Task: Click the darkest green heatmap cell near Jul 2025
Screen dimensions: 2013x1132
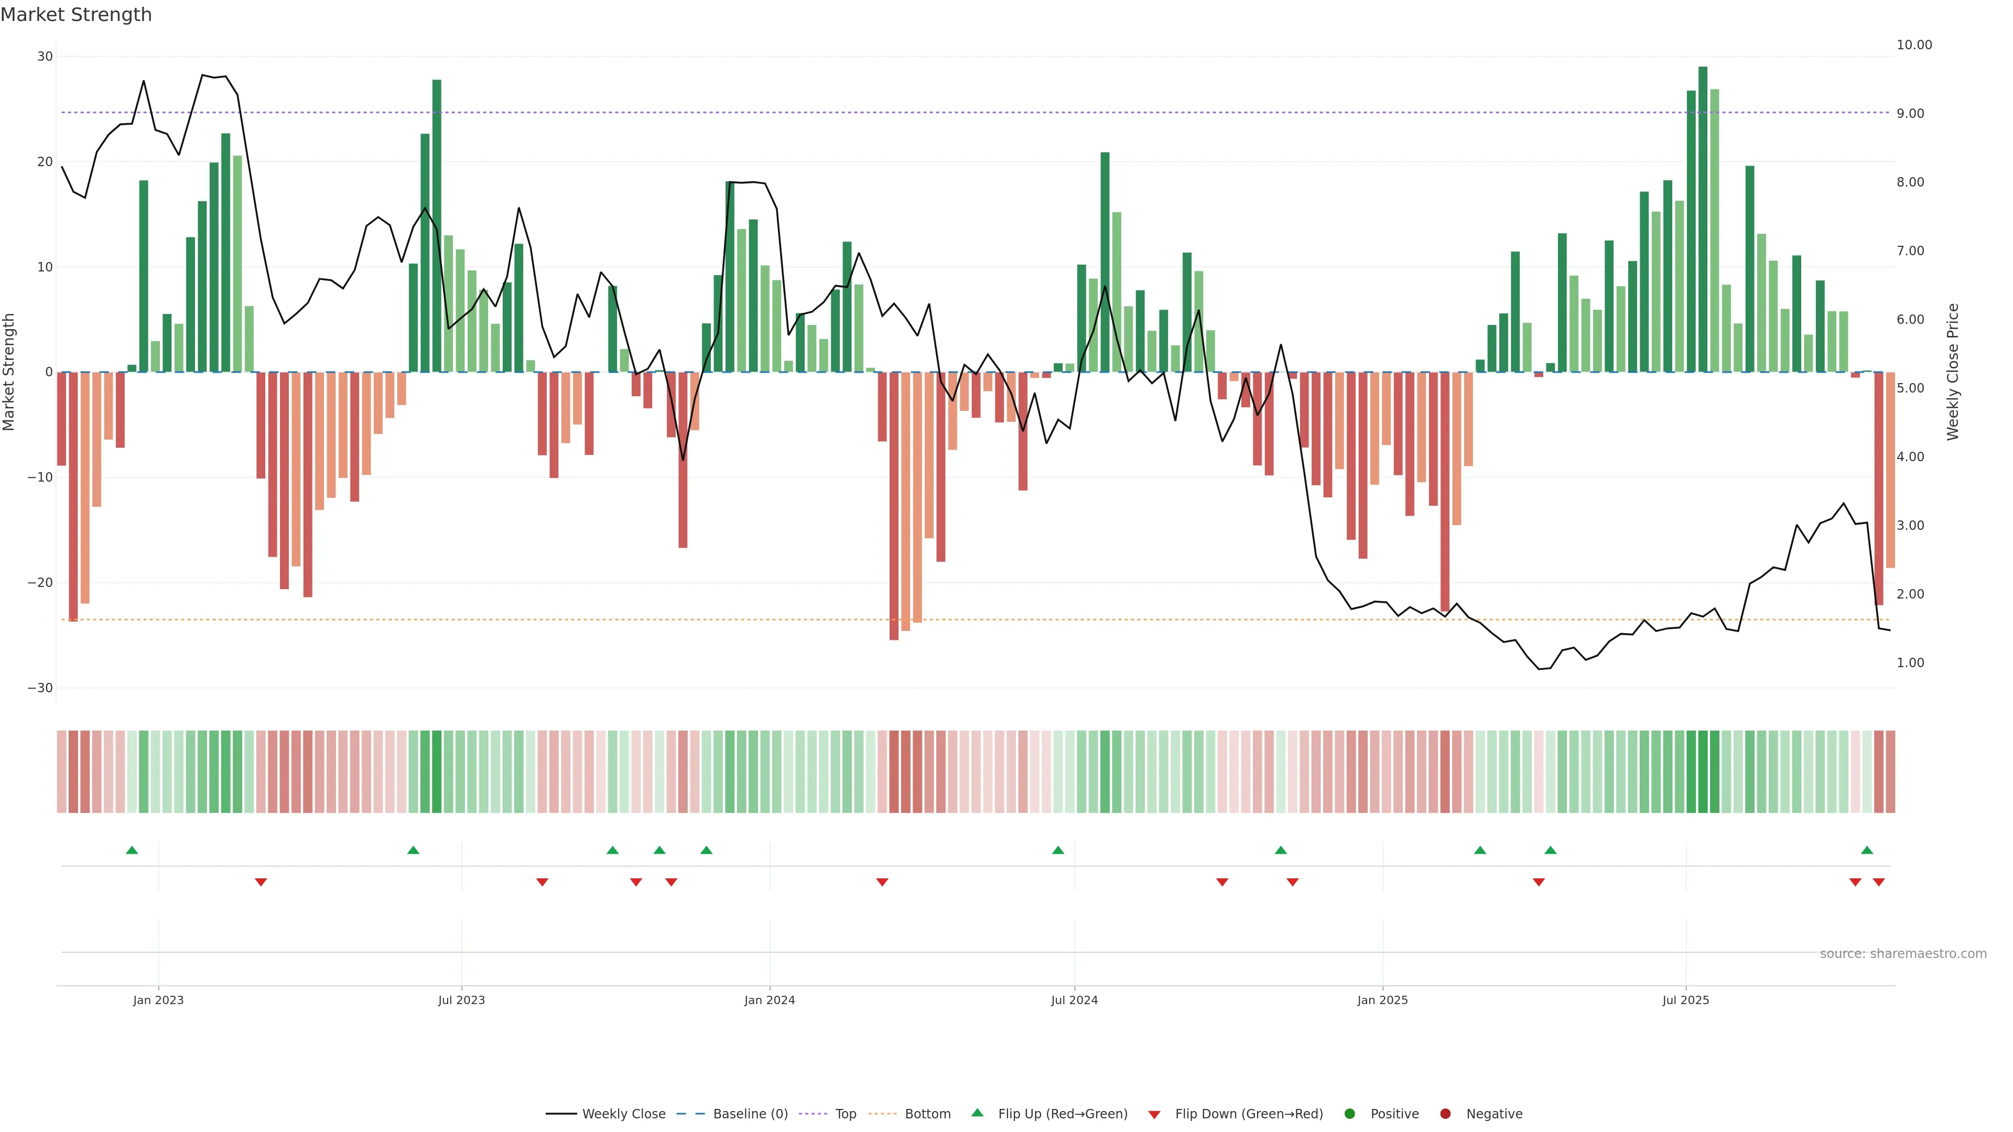Action: (x=1703, y=772)
